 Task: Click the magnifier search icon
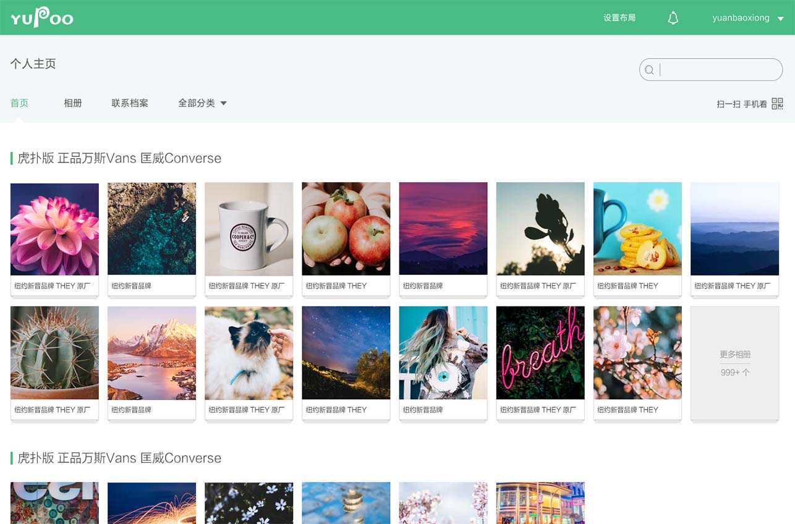(x=649, y=70)
